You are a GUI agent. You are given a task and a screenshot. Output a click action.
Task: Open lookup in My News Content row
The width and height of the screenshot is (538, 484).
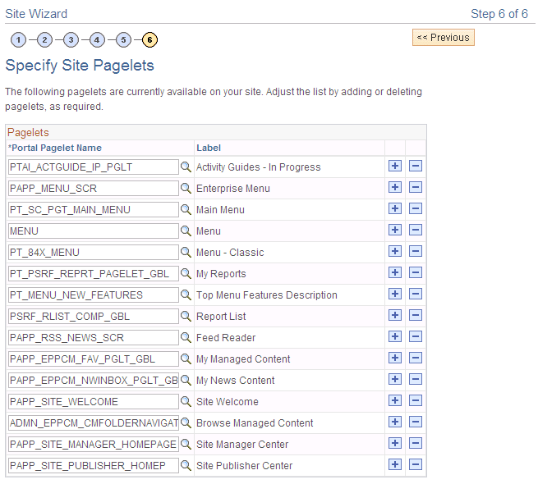pyautogui.click(x=186, y=380)
